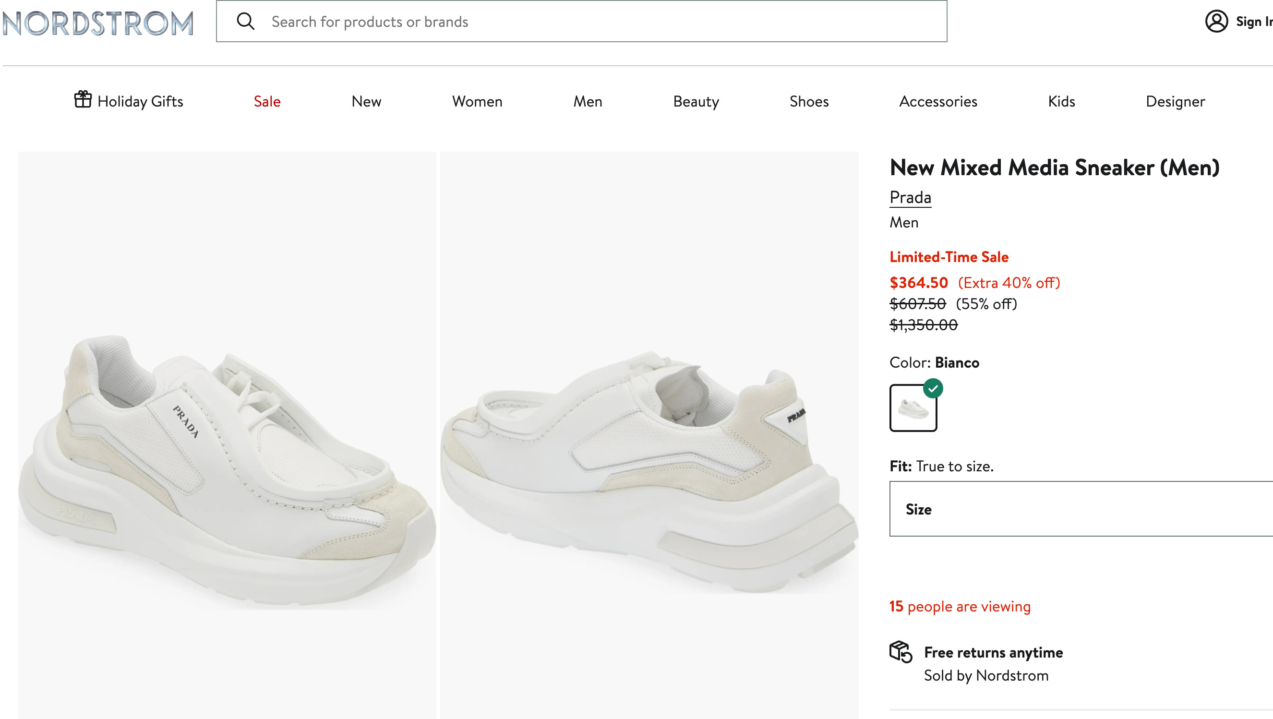
Task: Click the free returns package icon
Action: click(x=901, y=652)
